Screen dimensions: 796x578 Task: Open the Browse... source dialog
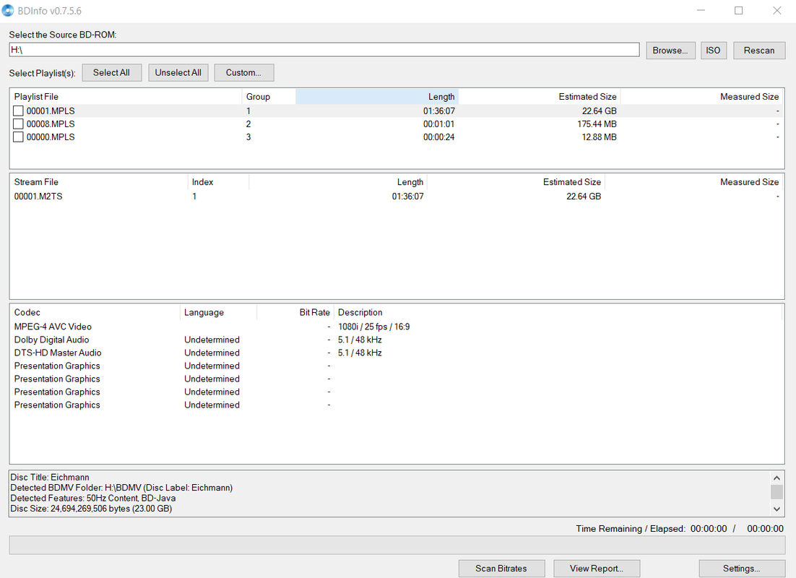pyautogui.click(x=670, y=51)
